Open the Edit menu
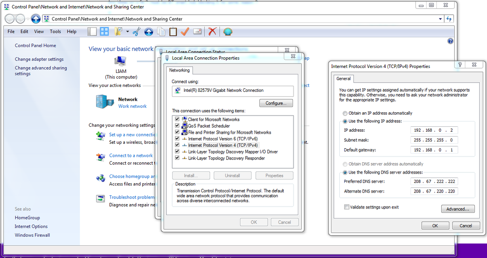 click(x=24, y=32)
